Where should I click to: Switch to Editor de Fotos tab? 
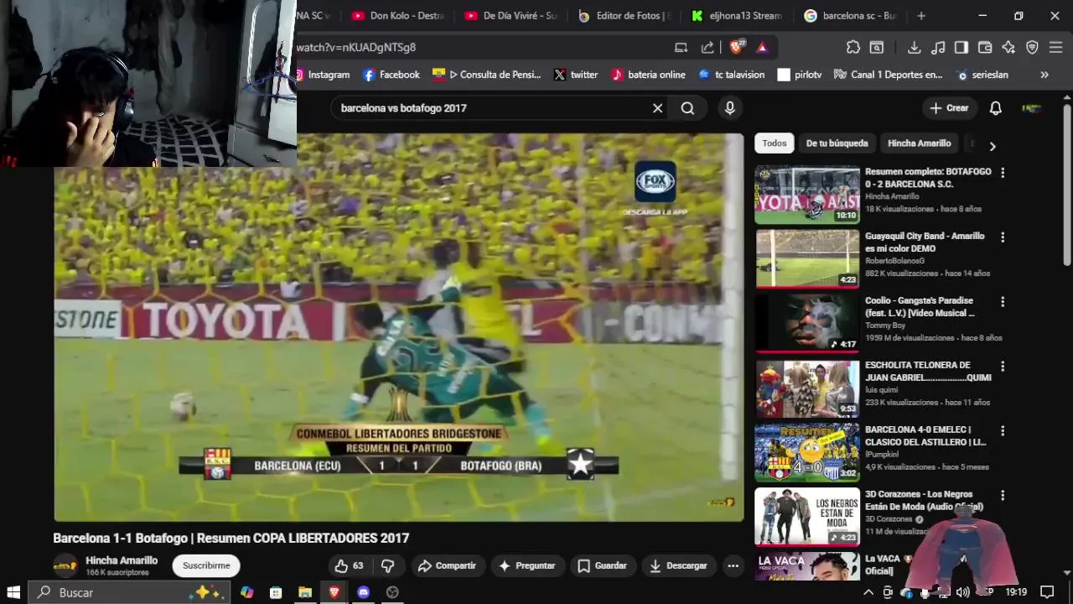tap(625, 15)
